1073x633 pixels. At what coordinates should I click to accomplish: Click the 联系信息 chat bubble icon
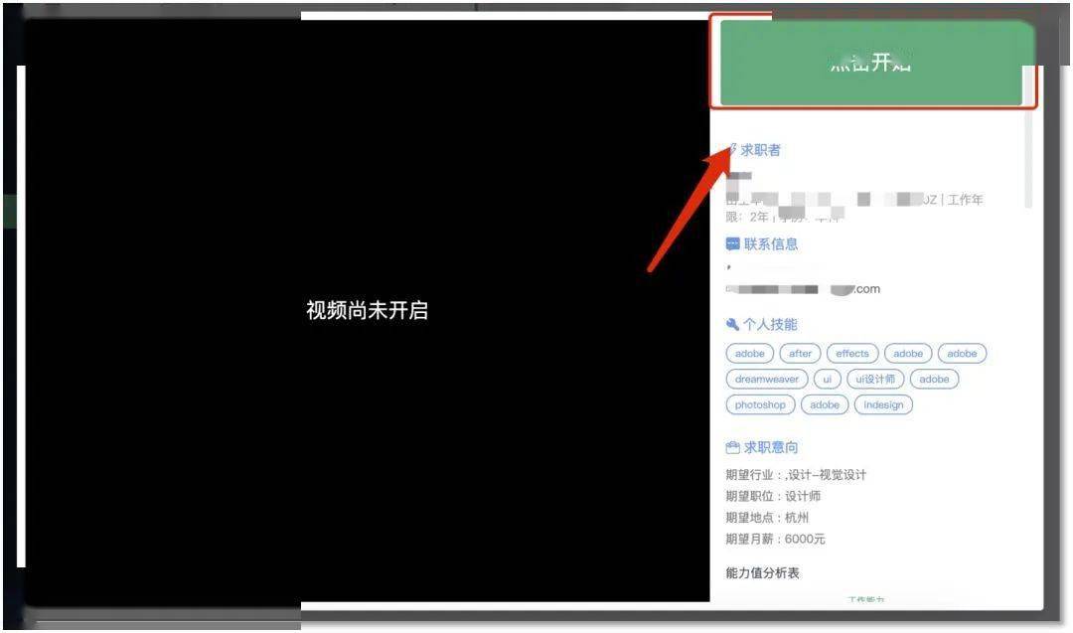tap(733, 244)
